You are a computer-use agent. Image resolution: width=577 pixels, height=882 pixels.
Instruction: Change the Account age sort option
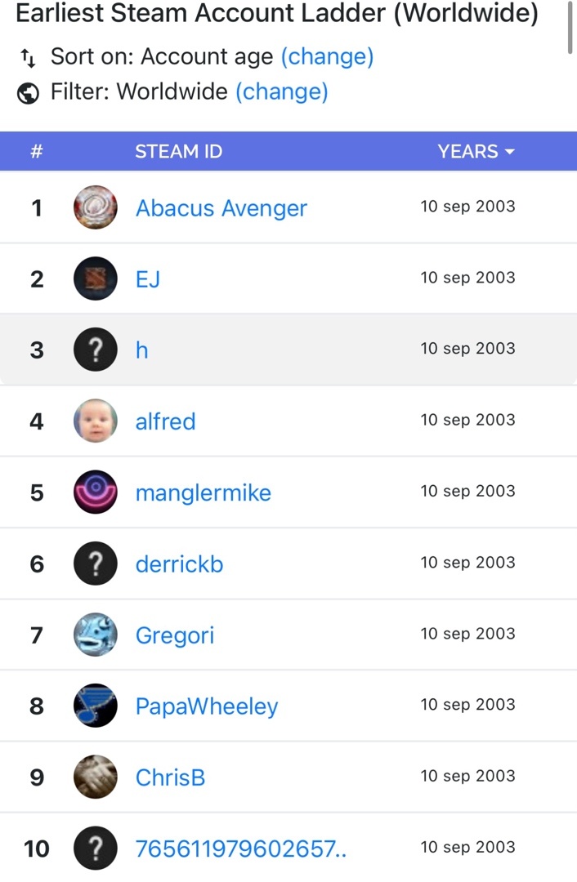point(327,57)
